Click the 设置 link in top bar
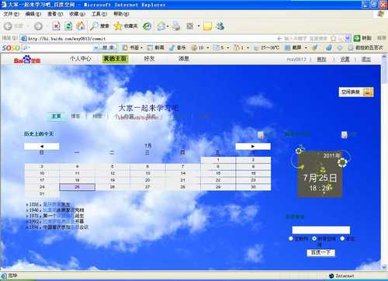Screen dimensions: 388x281 click(345, 59)
